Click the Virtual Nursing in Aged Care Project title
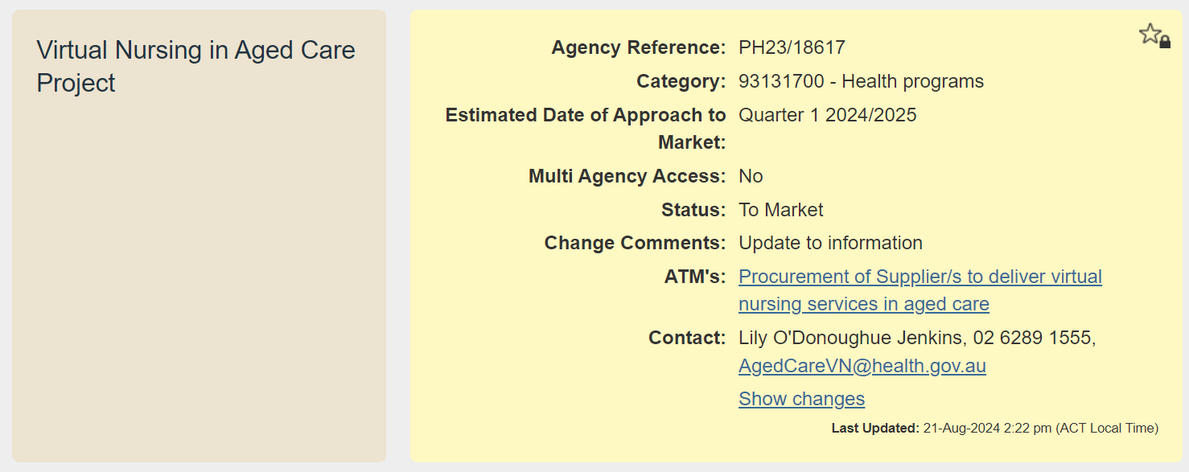The image size is (1189, 472). pyautogui.click(x=195, y=67)
